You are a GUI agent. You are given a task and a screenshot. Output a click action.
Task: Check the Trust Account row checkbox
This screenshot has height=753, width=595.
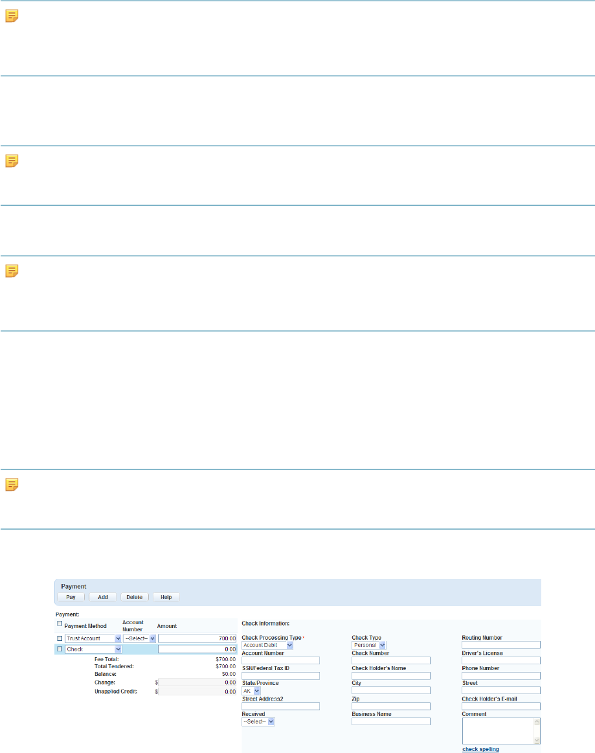pos(60,638)
